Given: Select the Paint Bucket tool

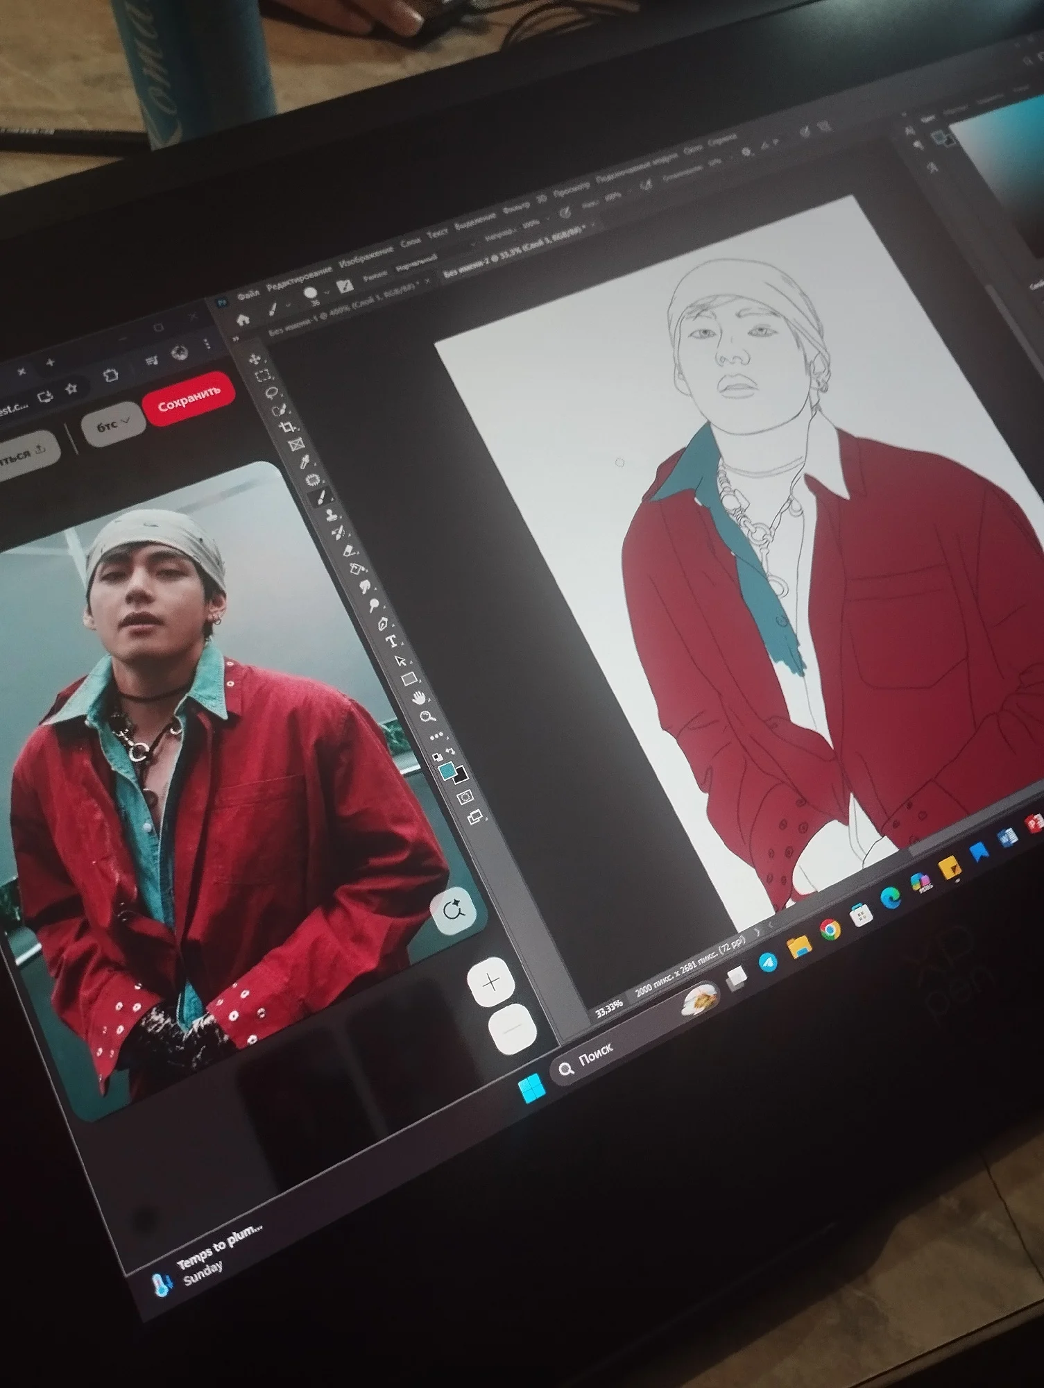Looking at the screenshot, I should pos(357,569).
